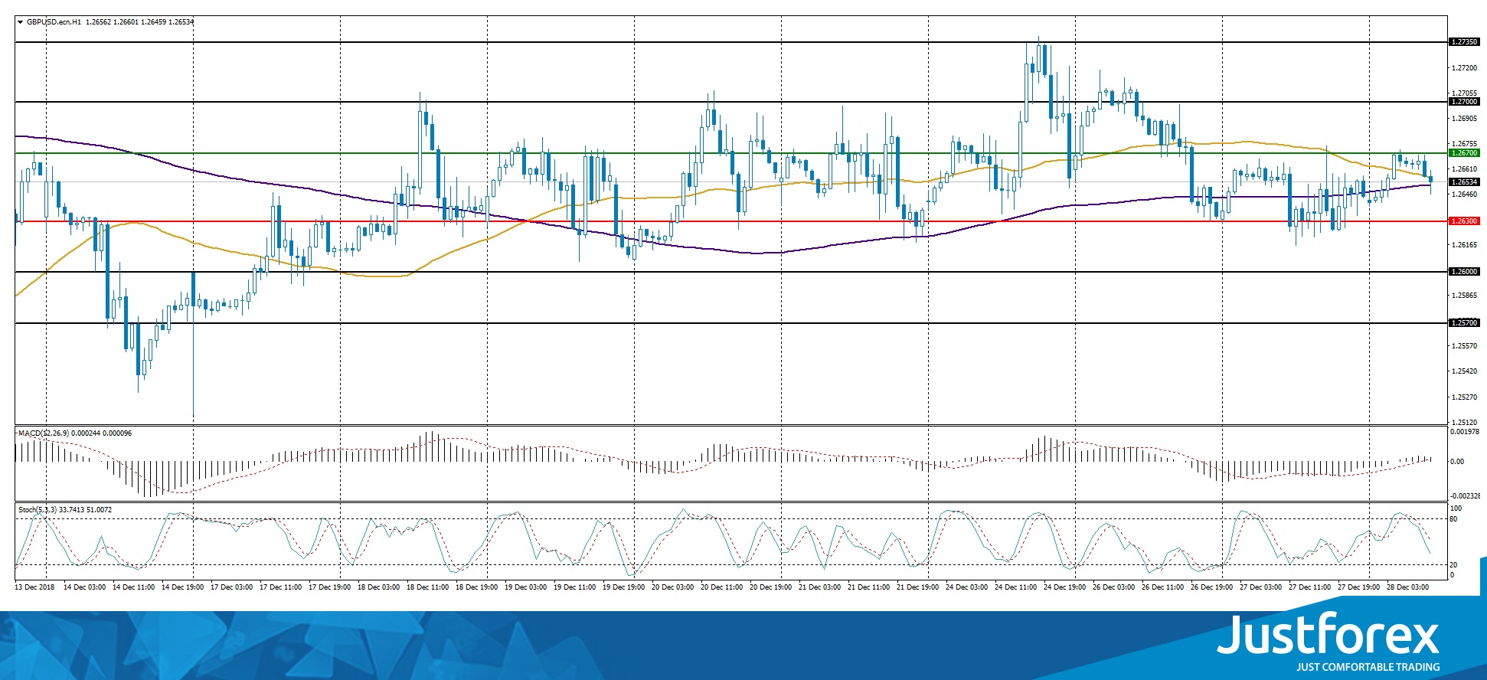Click the 14 Dec 03:00 time label
Screen dimensions: 1487x680
84,587
